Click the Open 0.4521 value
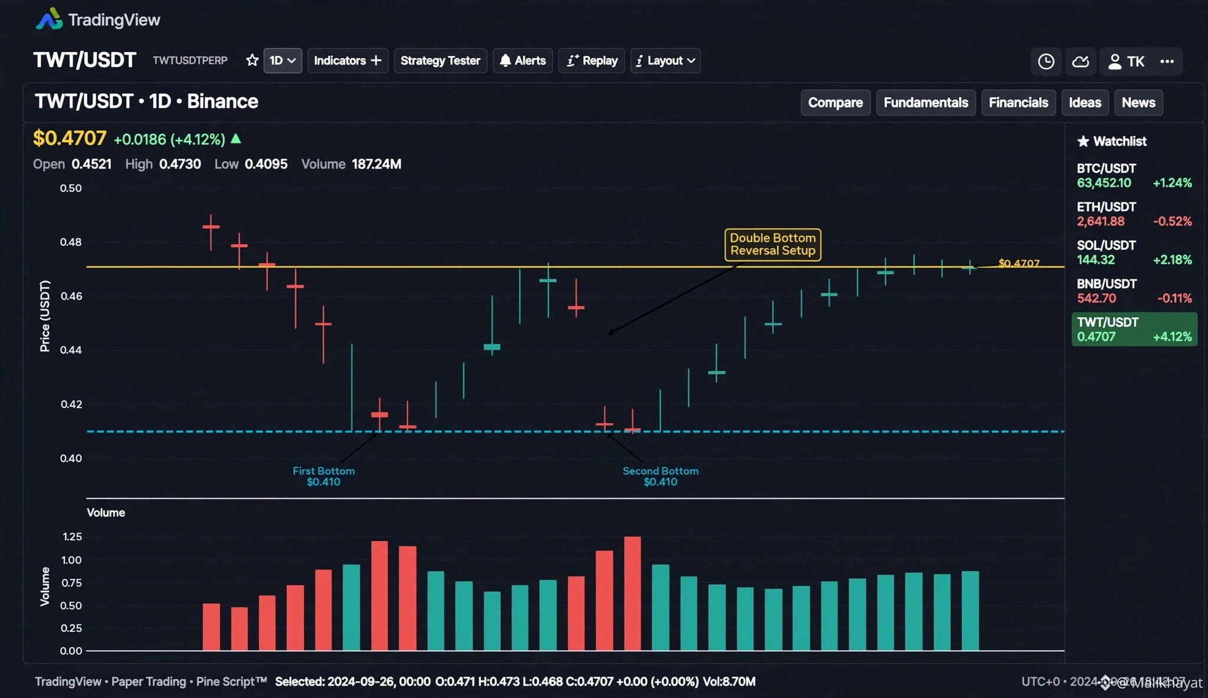 [x=91, y=164]
